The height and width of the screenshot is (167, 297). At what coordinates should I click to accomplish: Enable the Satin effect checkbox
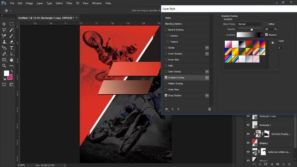[x=166, y=65]
